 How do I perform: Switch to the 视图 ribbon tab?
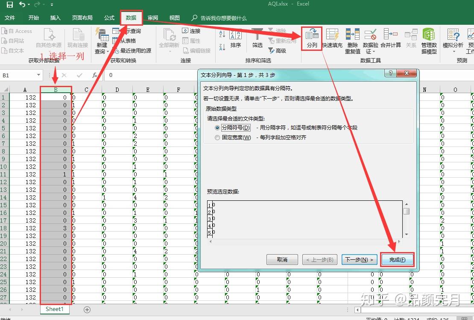[174, 18]
